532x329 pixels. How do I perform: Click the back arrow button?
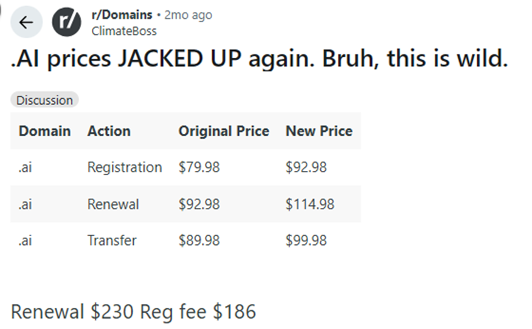coord(26,23)
